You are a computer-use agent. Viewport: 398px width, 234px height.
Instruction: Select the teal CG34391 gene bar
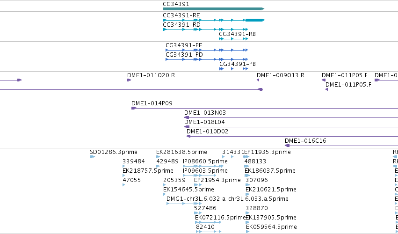(x=213, y=9)
